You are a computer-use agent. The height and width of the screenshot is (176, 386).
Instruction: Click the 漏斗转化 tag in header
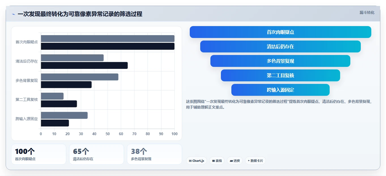[x=367, y=12]
